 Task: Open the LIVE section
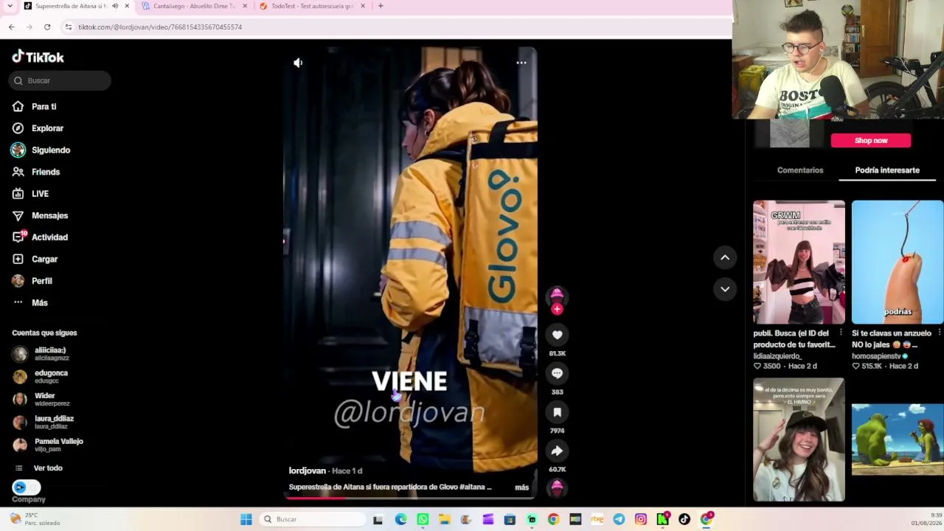coord(30,194)
